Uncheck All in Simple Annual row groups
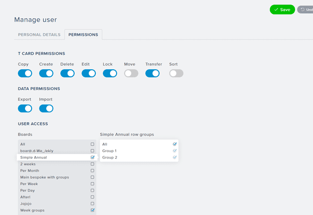 click(175, 144)
